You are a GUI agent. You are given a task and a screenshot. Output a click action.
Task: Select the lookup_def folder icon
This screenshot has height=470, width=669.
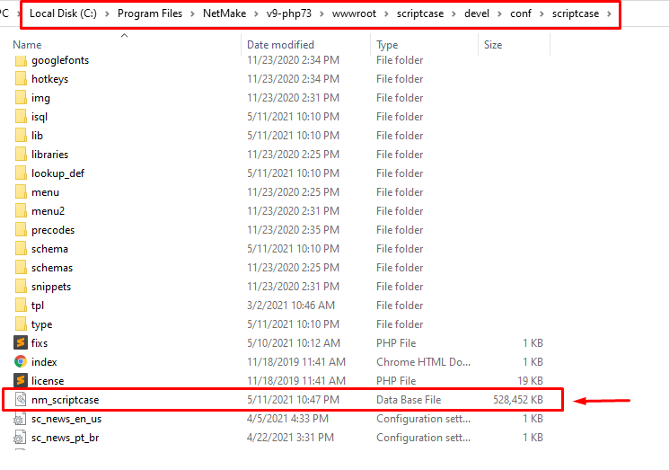[21, 173]
